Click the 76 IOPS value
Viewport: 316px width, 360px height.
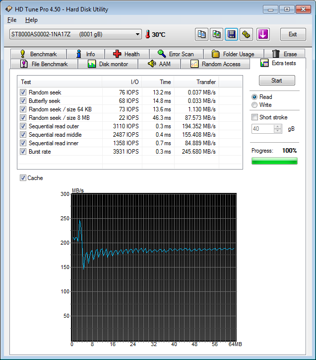(x=128, y=92)
